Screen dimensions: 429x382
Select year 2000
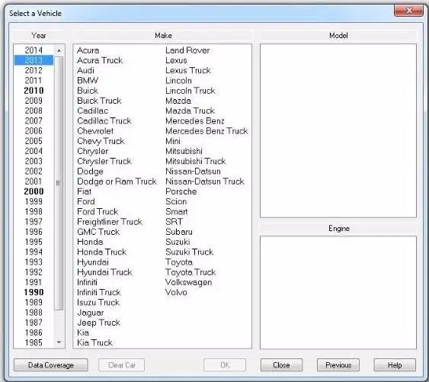click(x=34, y=191)
